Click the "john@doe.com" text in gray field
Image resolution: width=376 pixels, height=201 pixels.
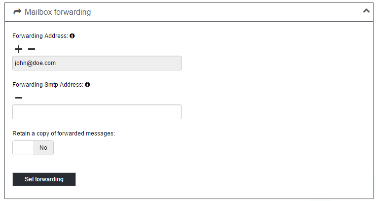(35, 63)
